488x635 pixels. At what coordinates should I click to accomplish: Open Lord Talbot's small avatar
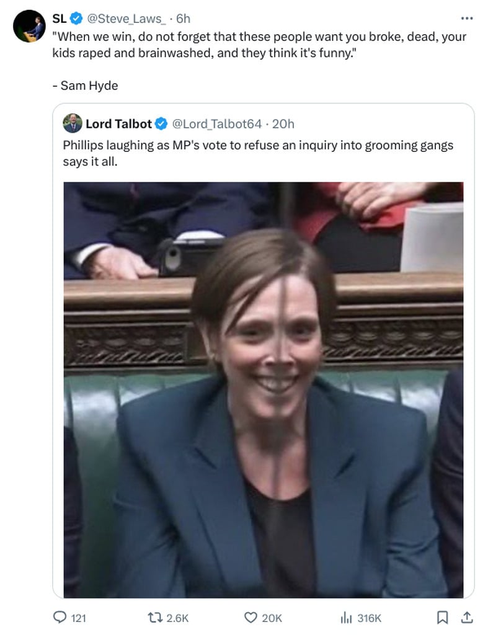(x=73, y=123)
